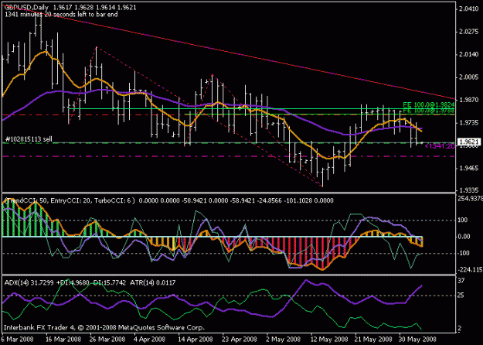Click the 1.9465 price axis label
The height and width of the screenshot is (345, 483).
coord(468,169)
